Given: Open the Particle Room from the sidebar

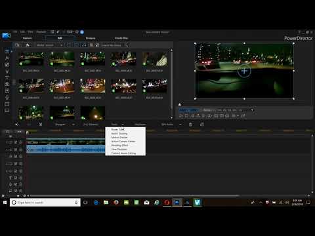Looking at the screenshot, I should 7,71.
